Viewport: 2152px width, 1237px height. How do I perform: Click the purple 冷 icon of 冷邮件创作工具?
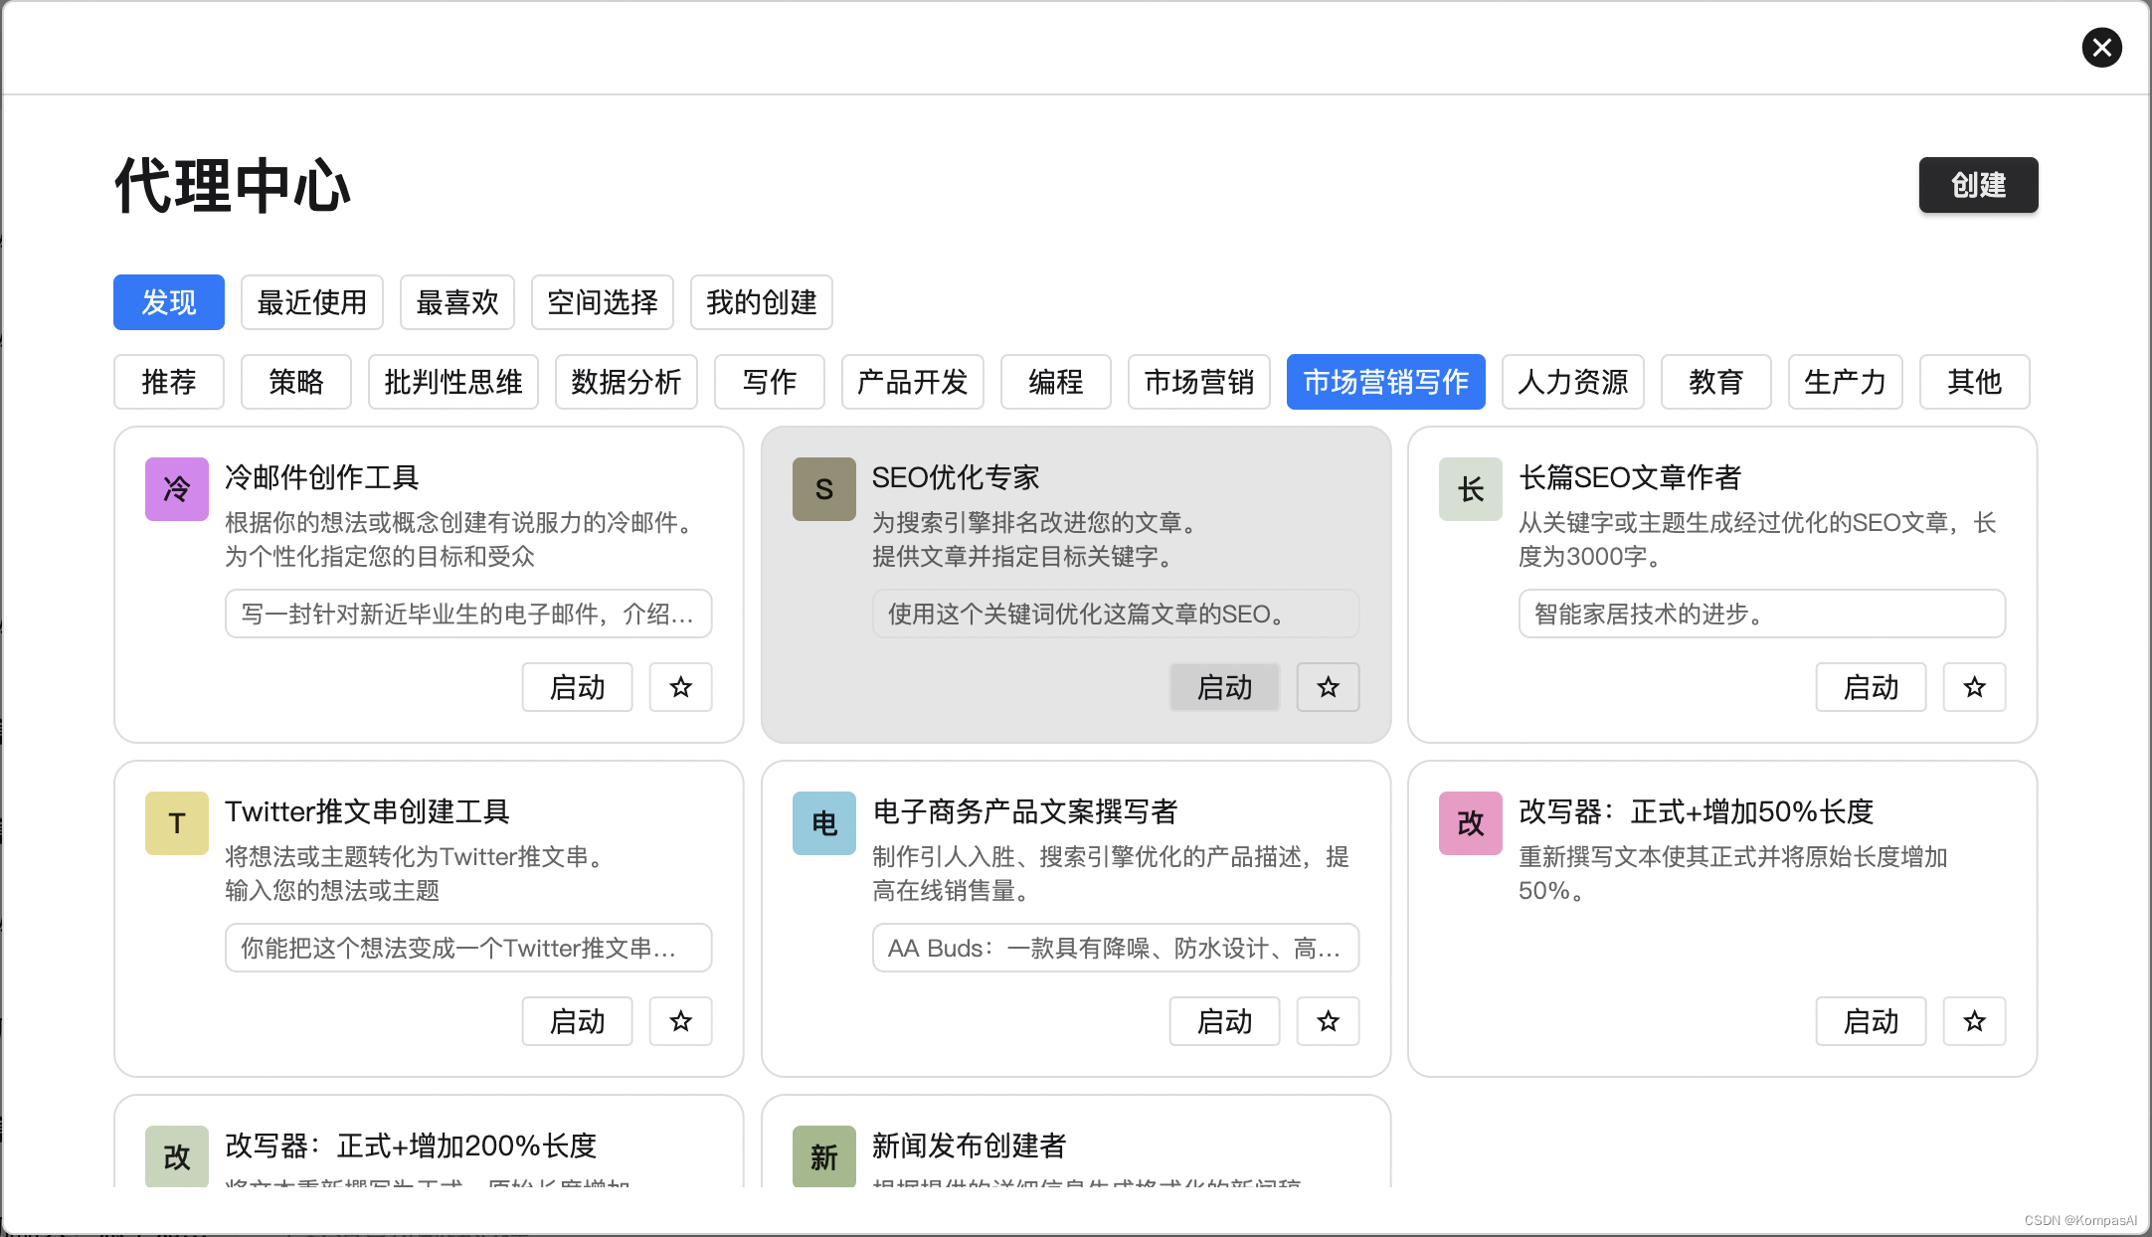tap(177, 489)
